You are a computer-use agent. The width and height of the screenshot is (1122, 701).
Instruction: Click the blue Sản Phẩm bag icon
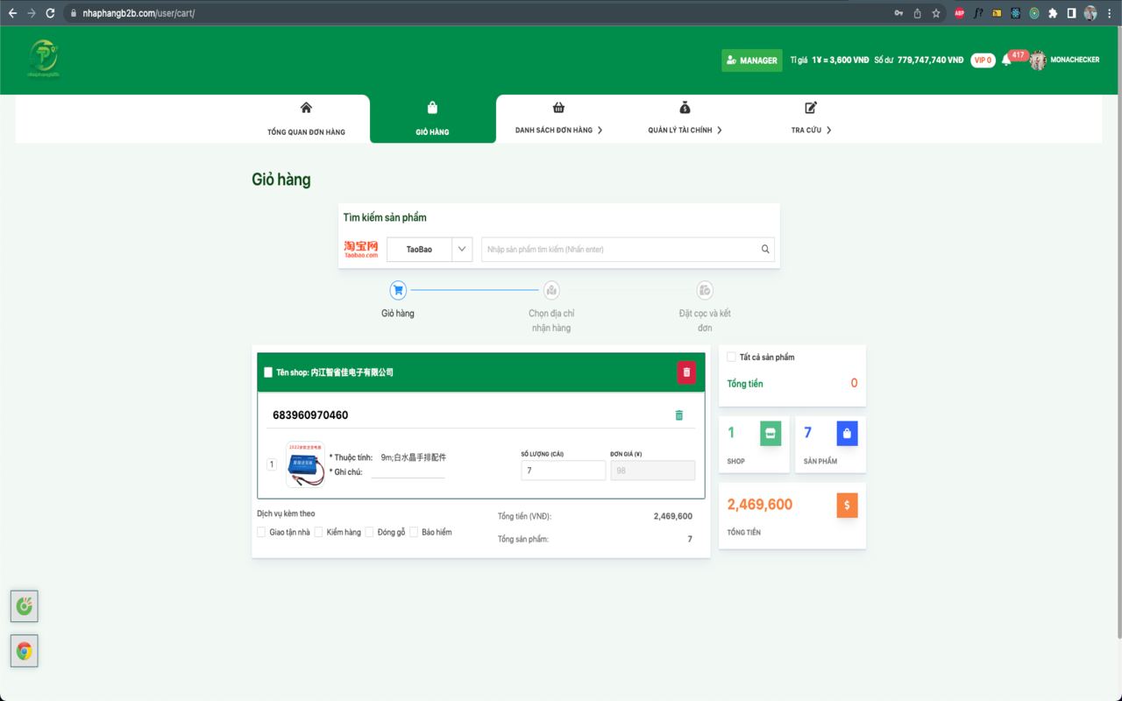[x=845, y=433]
